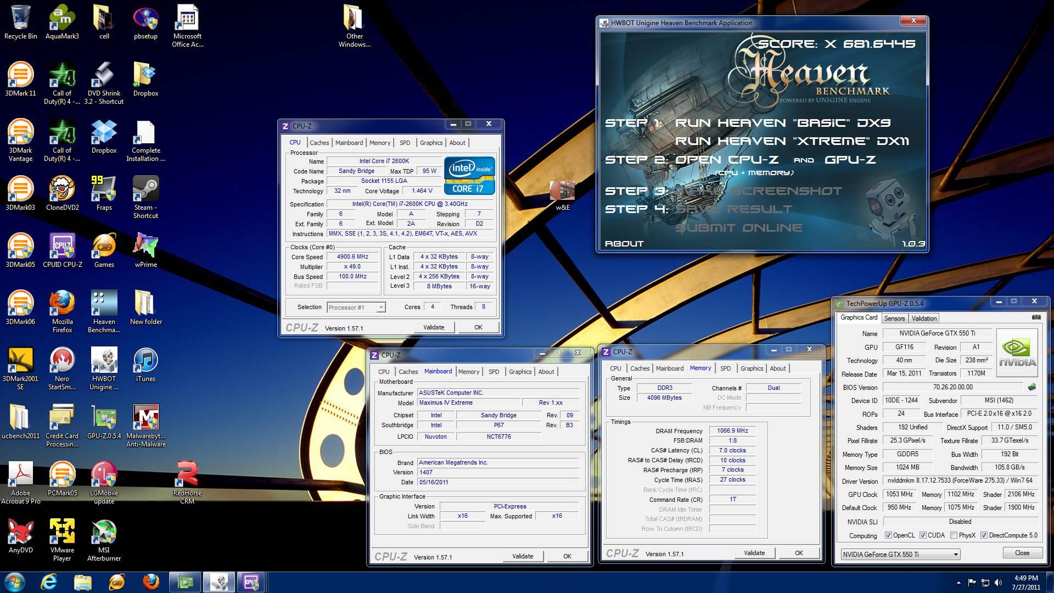Image resolution: width=1054 pixels, height=593 pixels.
Task: Click the CPU-Z taskbar button
Action: [251, 582]
